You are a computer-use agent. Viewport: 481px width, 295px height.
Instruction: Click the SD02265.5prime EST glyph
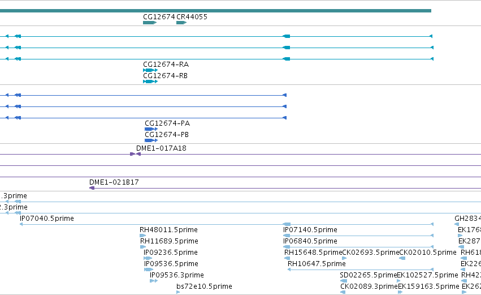click(x=344, y=281)
